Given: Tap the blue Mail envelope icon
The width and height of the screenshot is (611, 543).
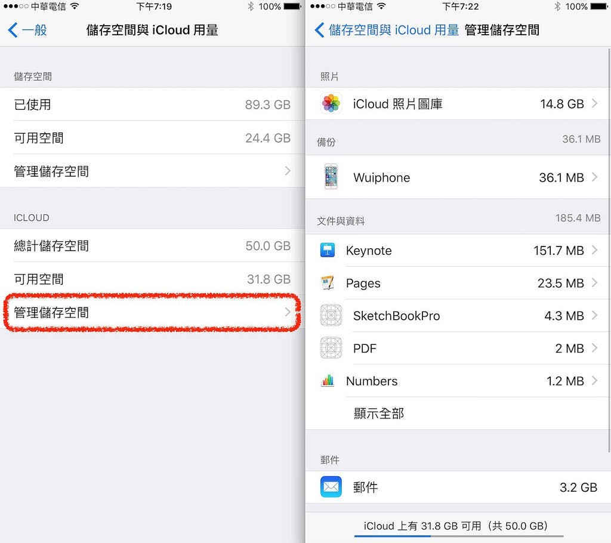Looking at the screenshot, I should pyautogui.click(x=331, y=487).
